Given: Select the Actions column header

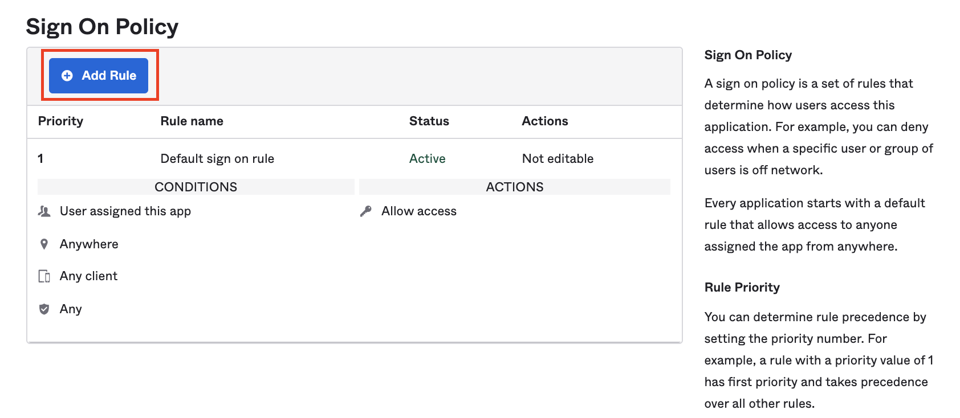Looking at the screenshot, I should tap(544, 121).
